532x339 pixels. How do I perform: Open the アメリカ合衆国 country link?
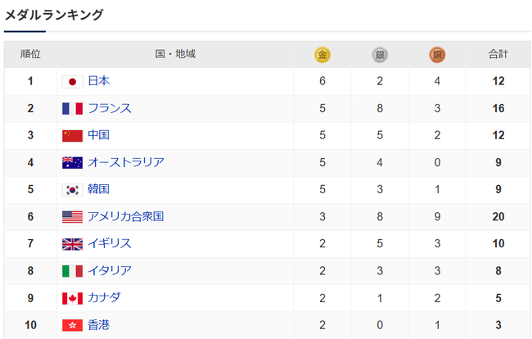125,216
